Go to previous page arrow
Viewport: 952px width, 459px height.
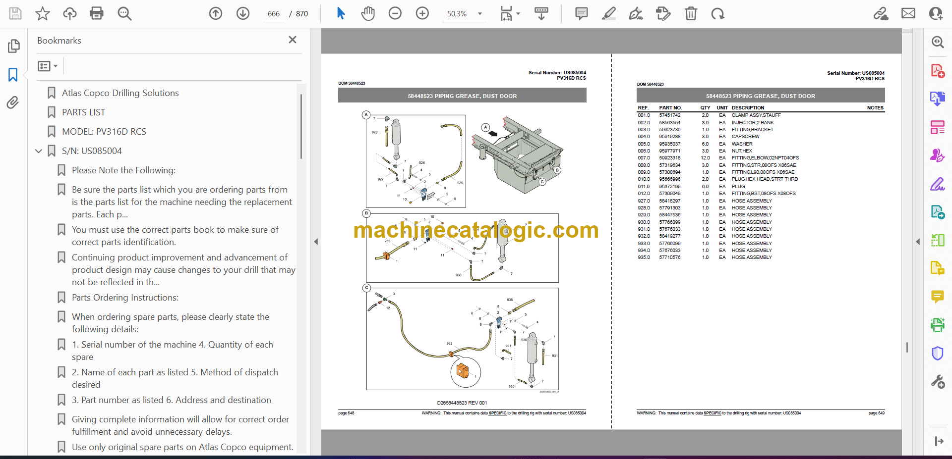tap(216, 13)
